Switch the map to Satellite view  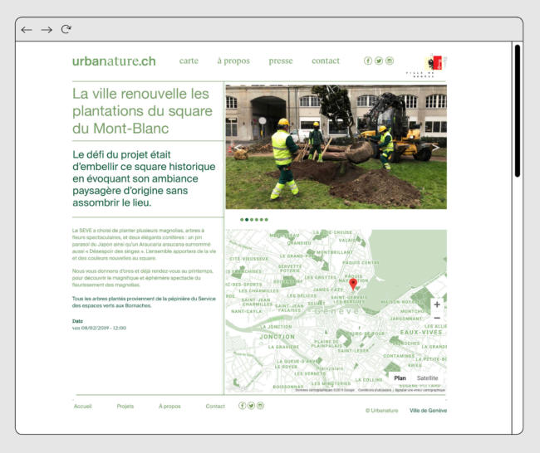[x=427, y=378]
